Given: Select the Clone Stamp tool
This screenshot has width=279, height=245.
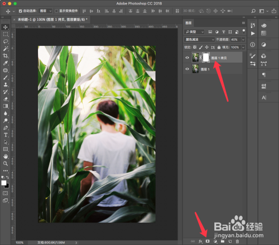Looking at the screenshot, I should pyautogui.click(x=6, y=84).
